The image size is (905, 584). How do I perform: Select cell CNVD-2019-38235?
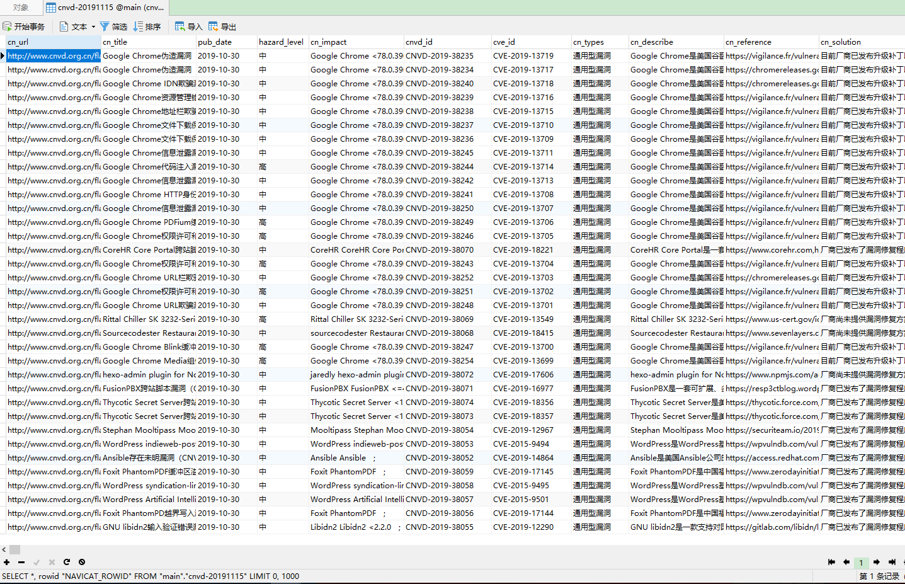click(x=448, y=56)
